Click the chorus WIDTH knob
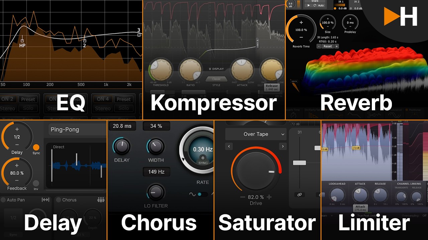The height and width of the screenshot is (240, 428). click(156, 147)
